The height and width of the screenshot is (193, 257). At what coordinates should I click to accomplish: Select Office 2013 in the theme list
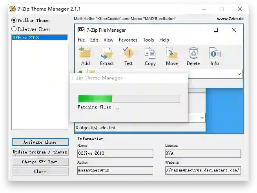point(40,38)
